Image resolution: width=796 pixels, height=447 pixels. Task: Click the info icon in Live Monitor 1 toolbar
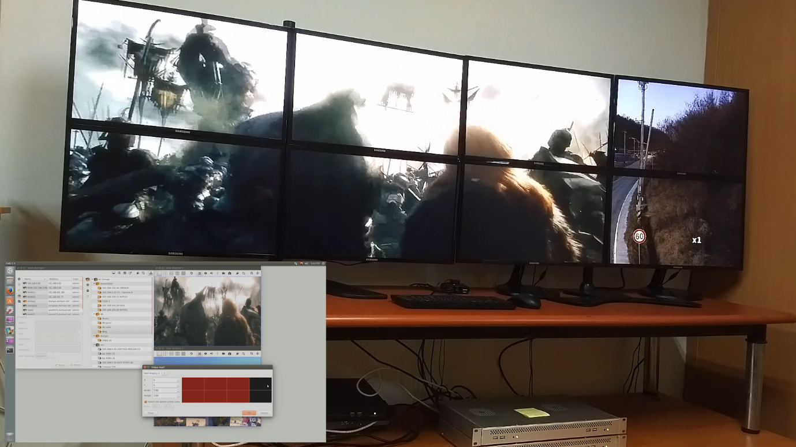[205, 273]
